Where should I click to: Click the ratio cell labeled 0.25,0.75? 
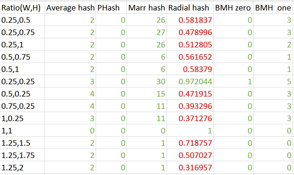[x=22, y=32]
